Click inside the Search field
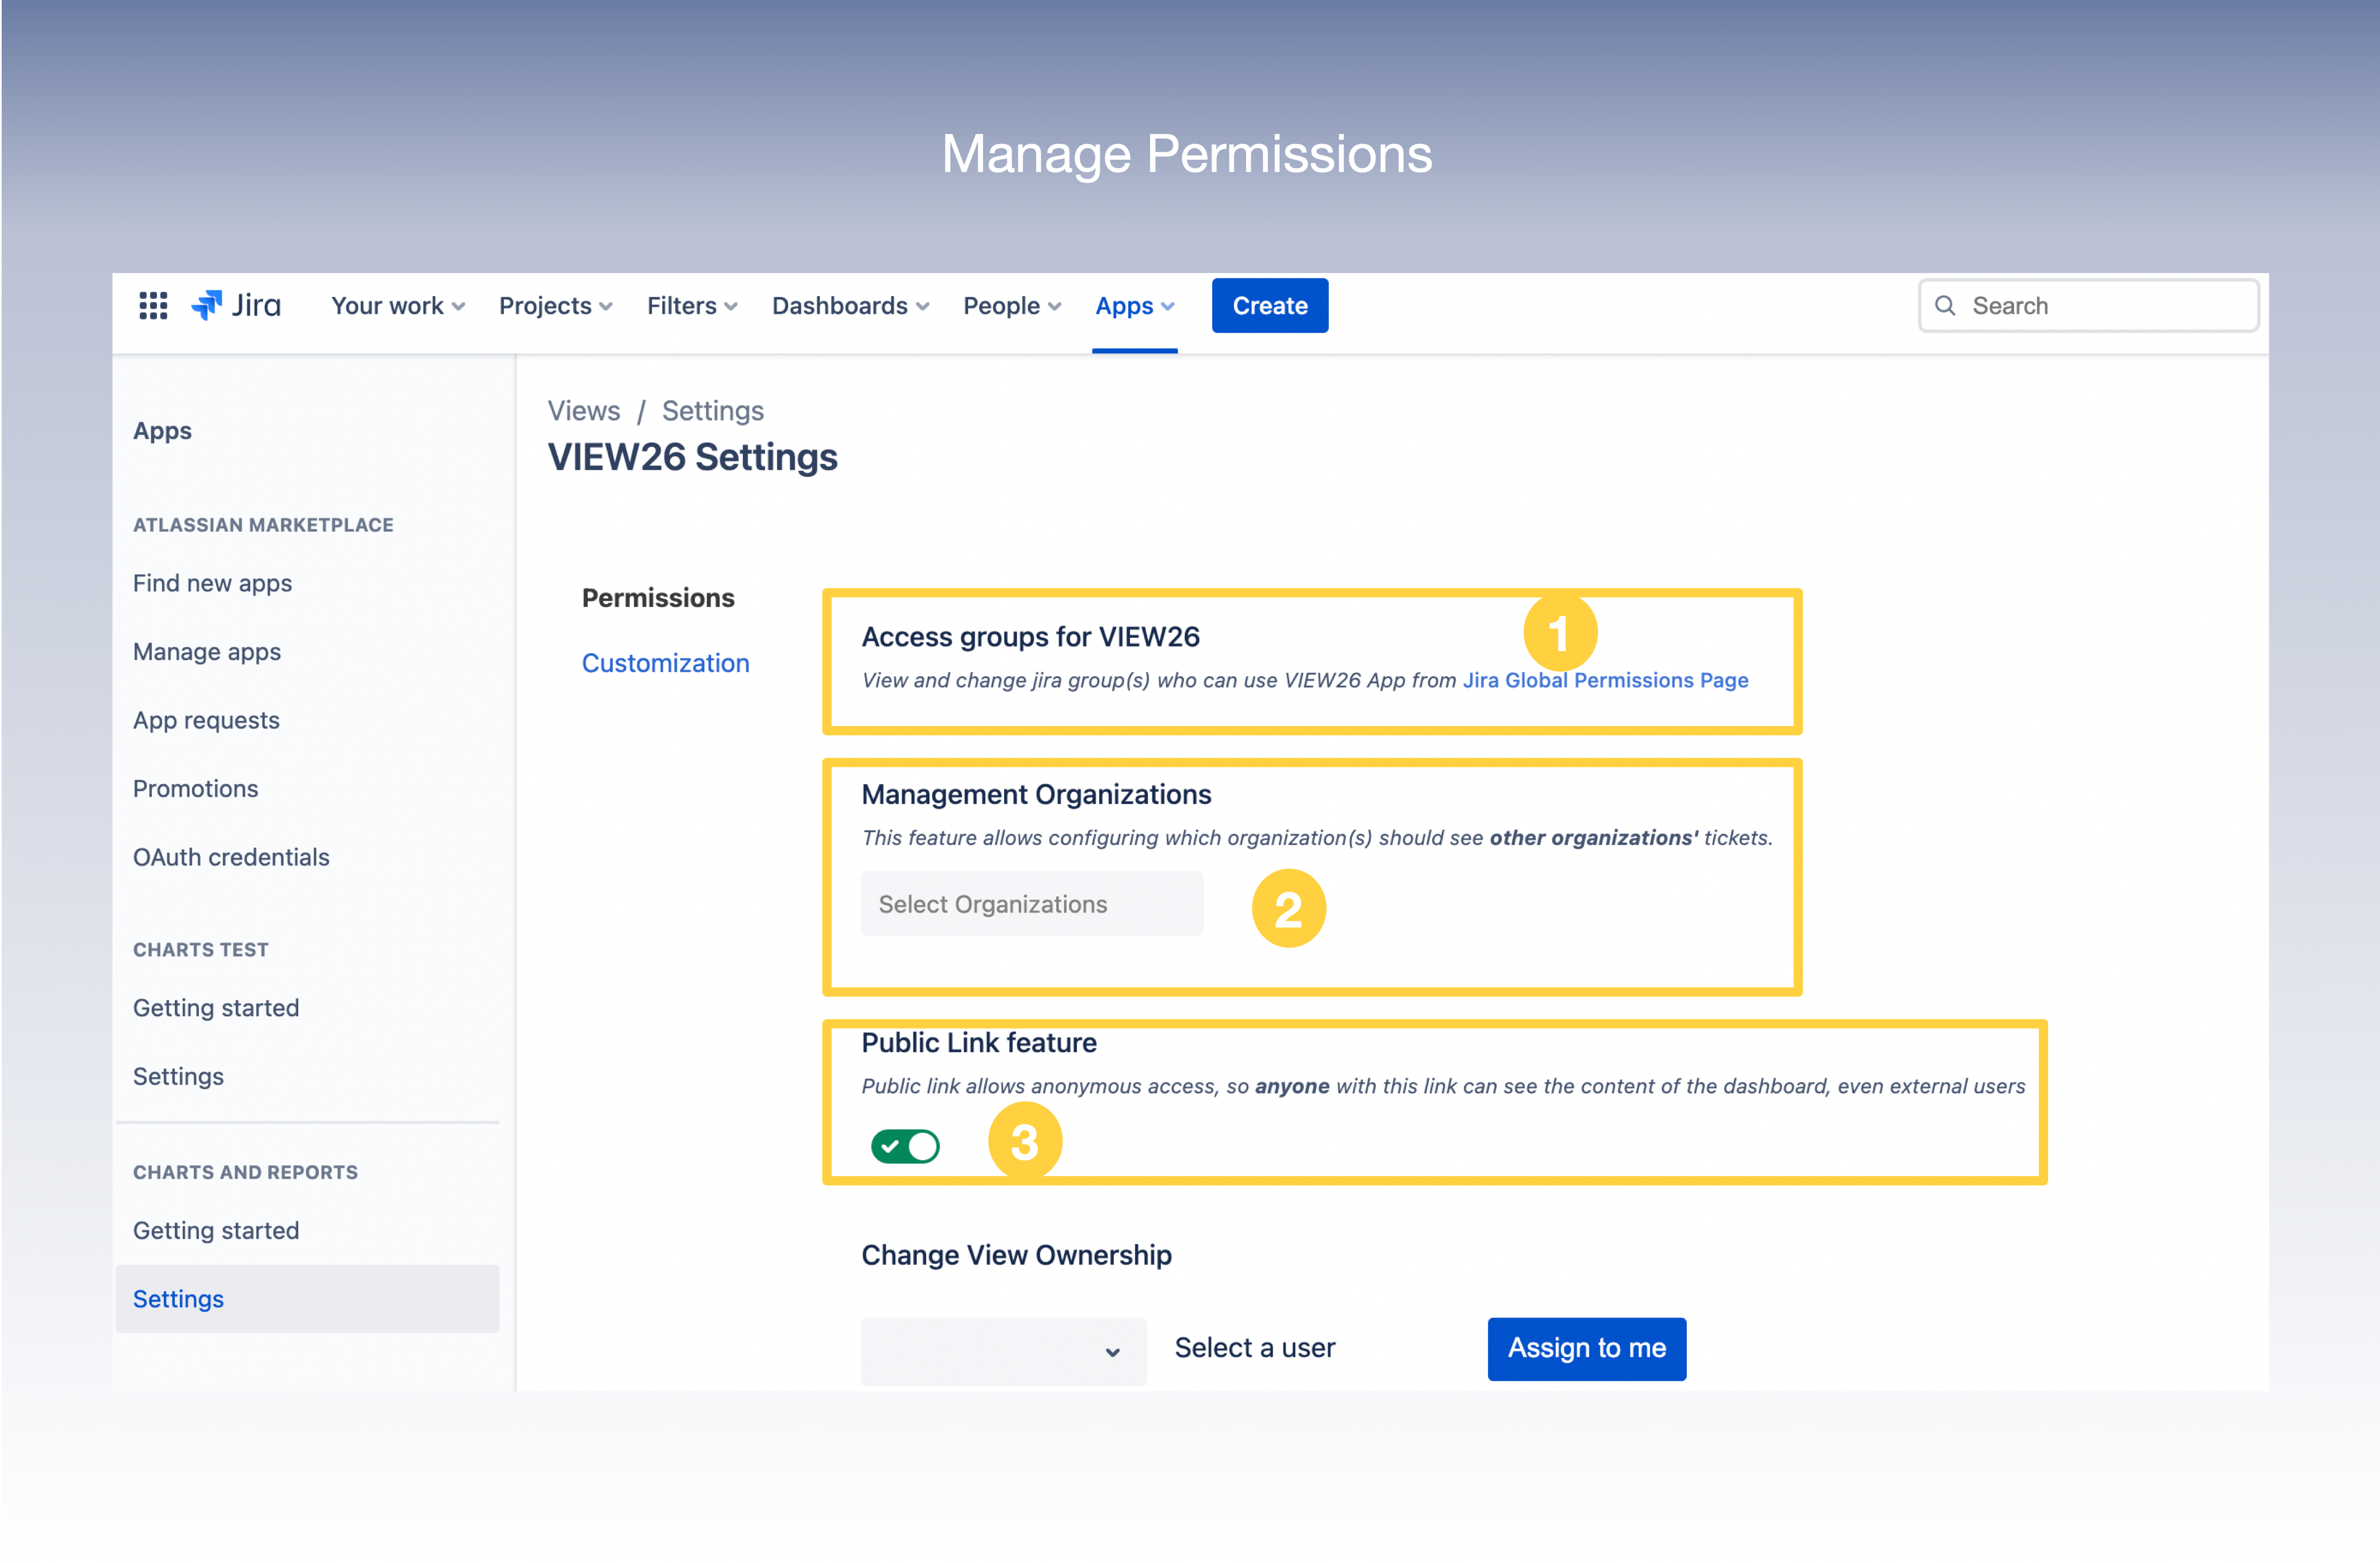 2090,305
